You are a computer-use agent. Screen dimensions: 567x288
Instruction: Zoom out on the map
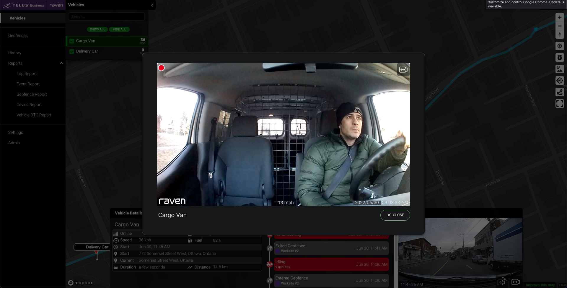[x=560, y=26]
